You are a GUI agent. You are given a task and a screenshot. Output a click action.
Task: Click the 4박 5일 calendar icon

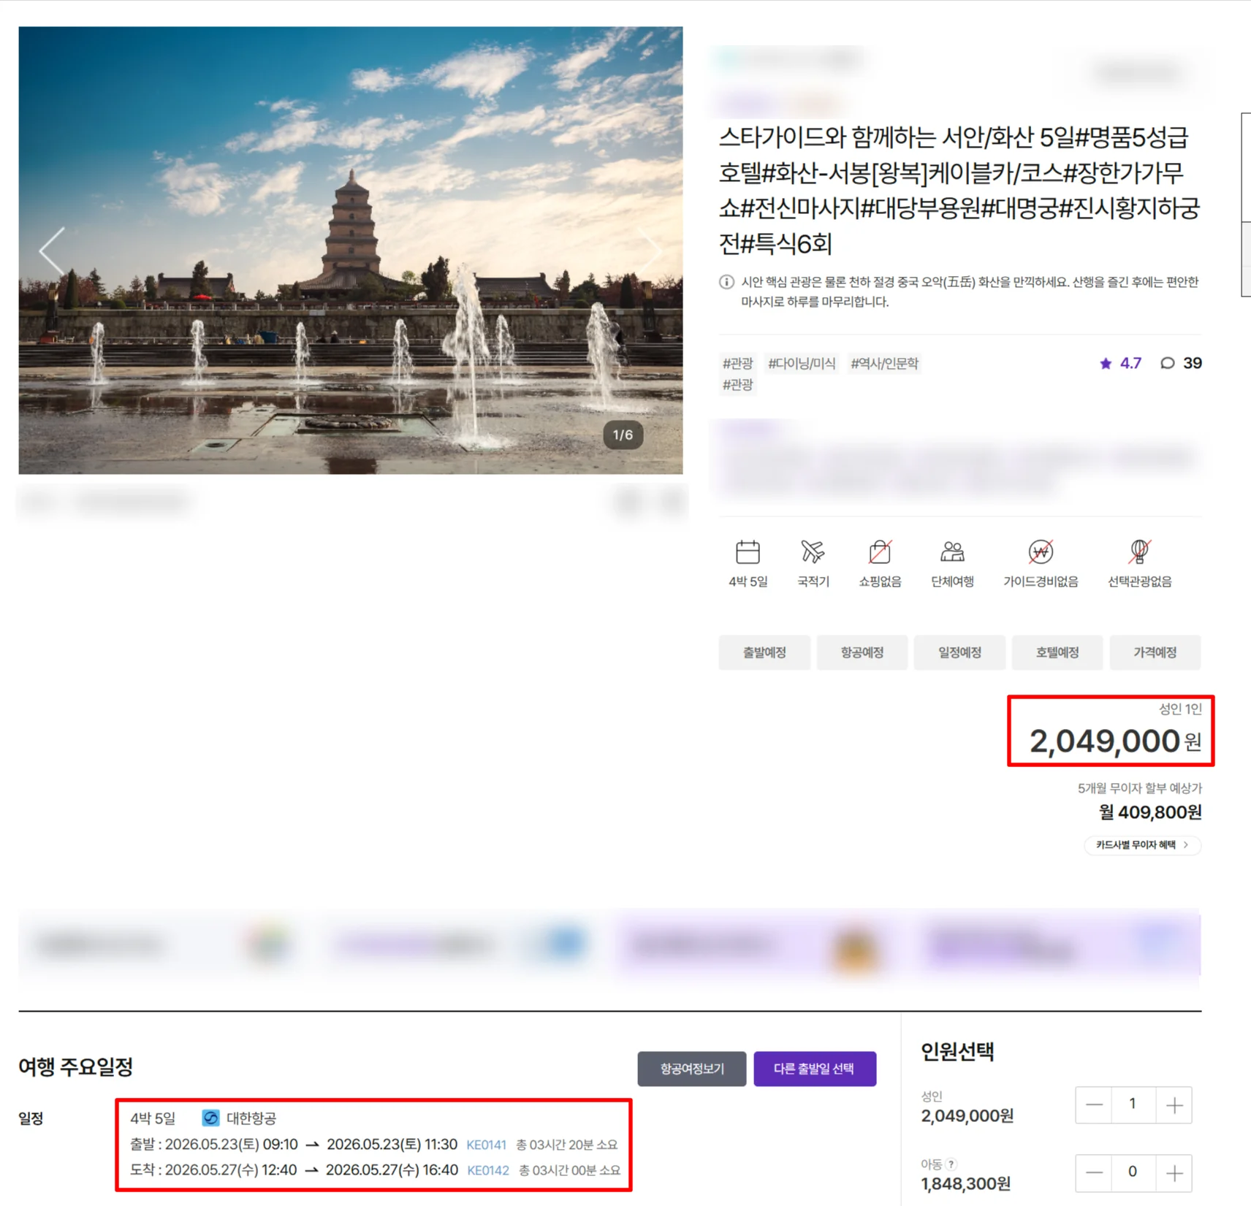point(748,552)
